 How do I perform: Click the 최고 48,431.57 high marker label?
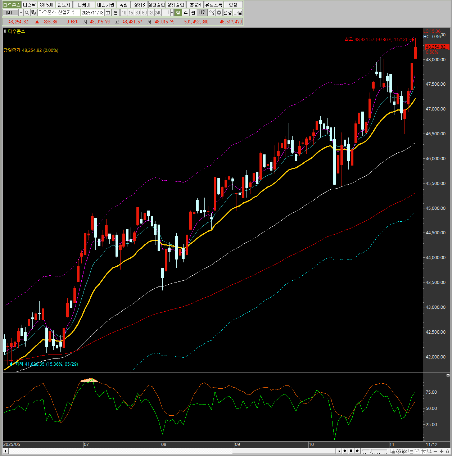(376, 40)
